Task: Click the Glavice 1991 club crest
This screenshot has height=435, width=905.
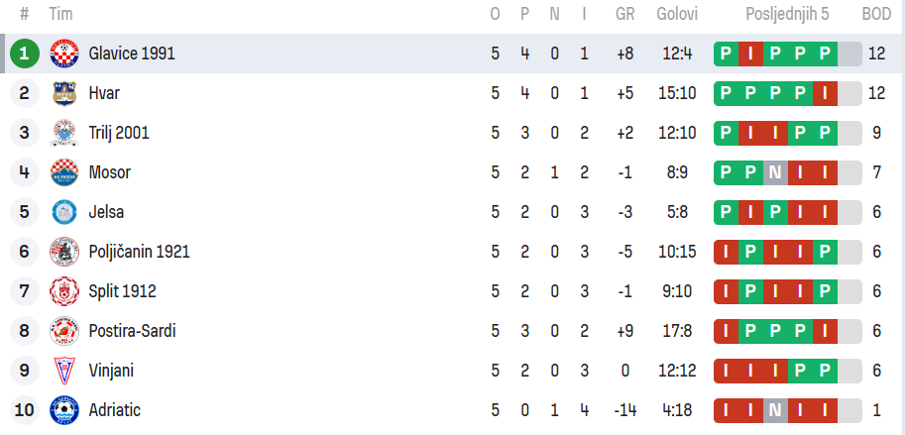Action: 63,54
